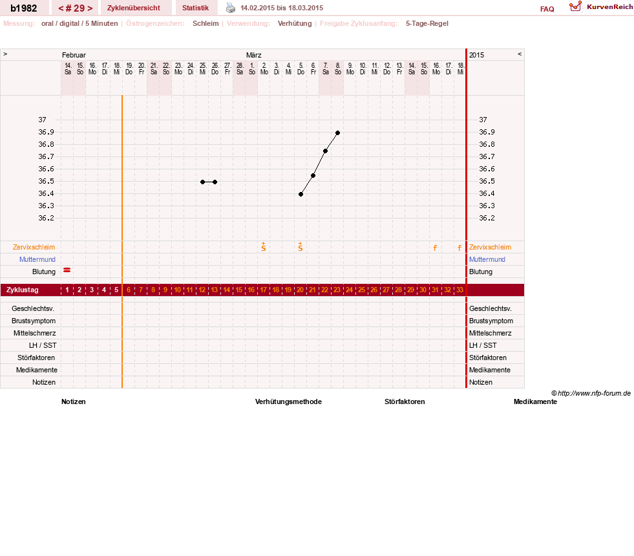The width and height of the screenshot is (634, 556).
Task: Click the username b1982
Action: [x=24, y=8]
